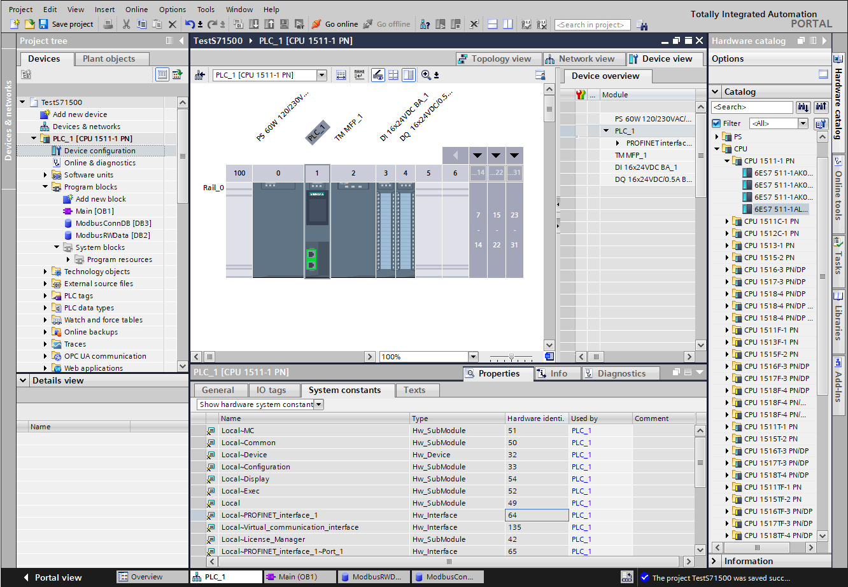Click the Show address labels icon in device toolbar
This screenshot has height=587, width=848.
coord(341,75)
